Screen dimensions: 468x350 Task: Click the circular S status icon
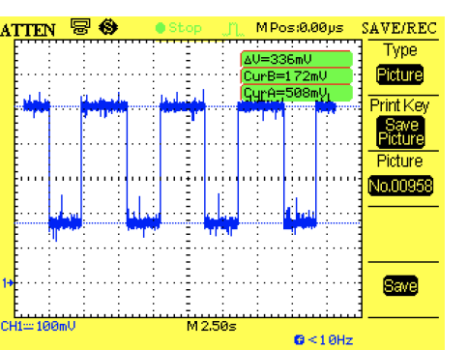tap(108, 27)
